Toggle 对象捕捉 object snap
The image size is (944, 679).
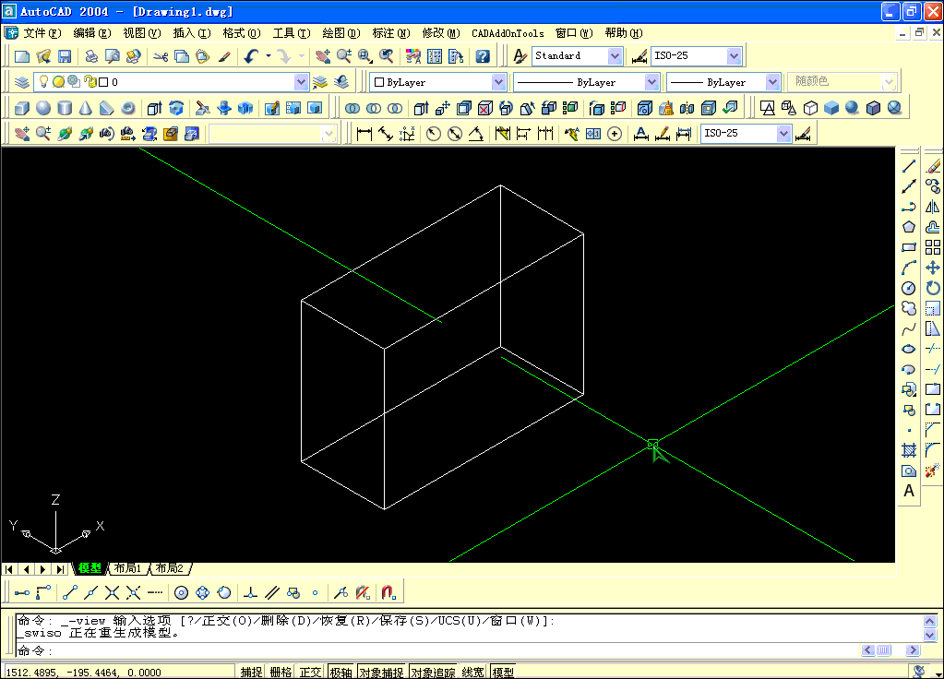pos(382,672)
